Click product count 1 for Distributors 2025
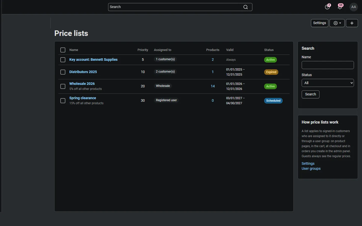362x226 pixels. point(213,72)
